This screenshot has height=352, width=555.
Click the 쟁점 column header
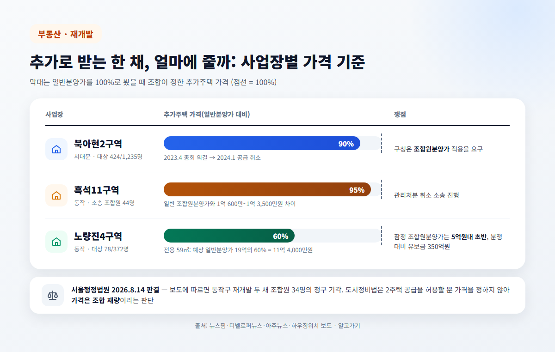click(400, 115)
